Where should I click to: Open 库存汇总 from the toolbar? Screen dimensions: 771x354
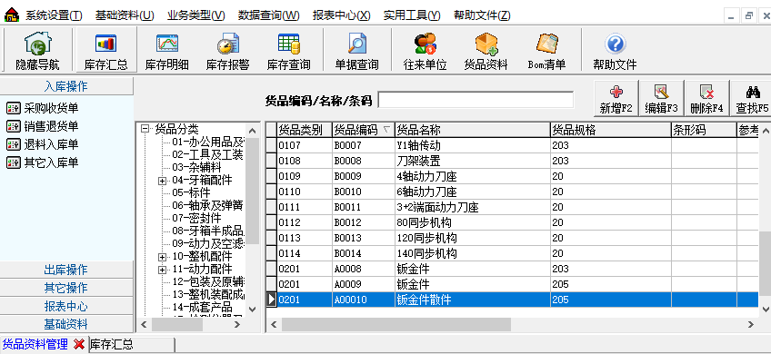coord(105,51)
